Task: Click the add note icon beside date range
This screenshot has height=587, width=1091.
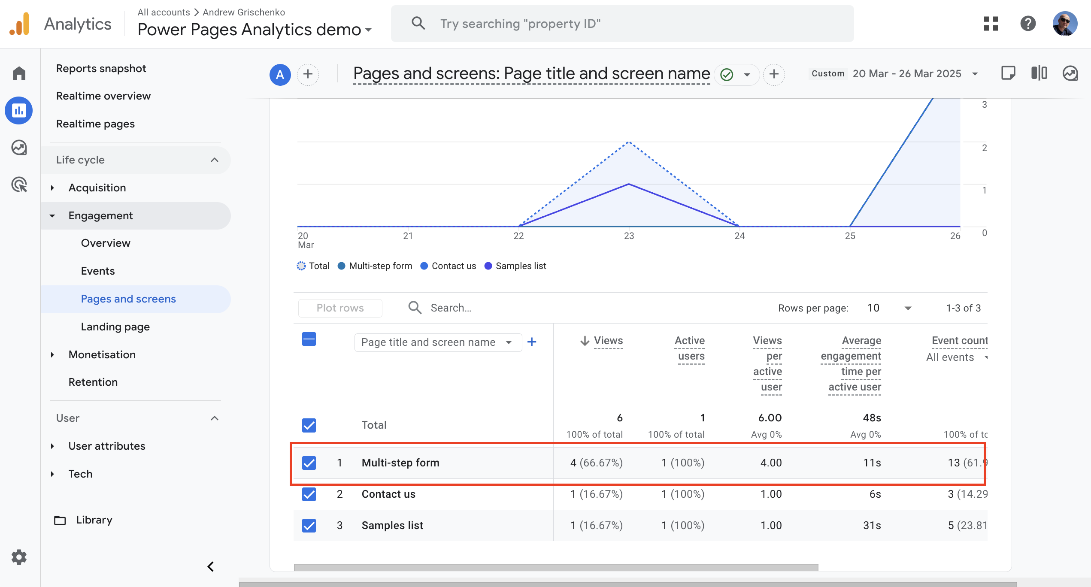Action: [x=1008, y=73]
